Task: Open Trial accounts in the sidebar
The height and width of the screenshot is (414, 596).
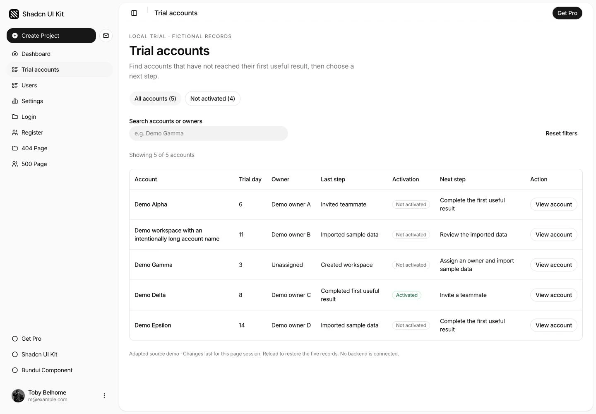Action: (x=60, y=70)
